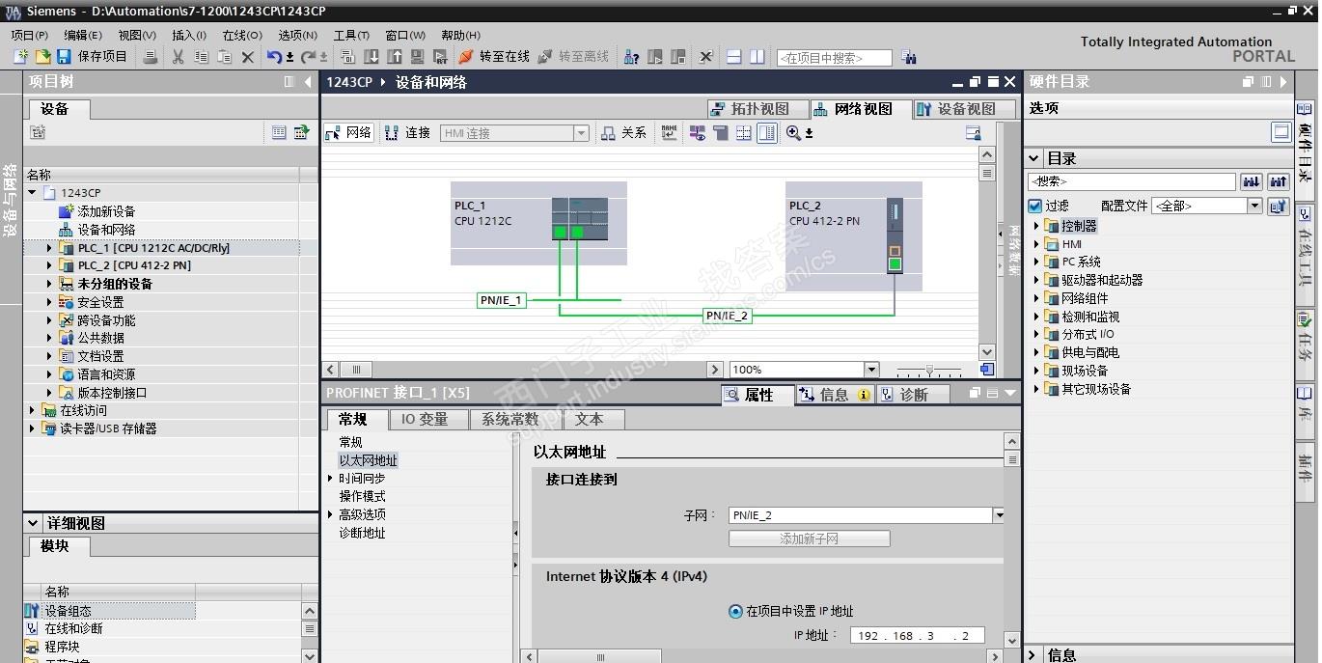
Task: Open the 信息 info tab in inspector
Action: tap(835, 395)
